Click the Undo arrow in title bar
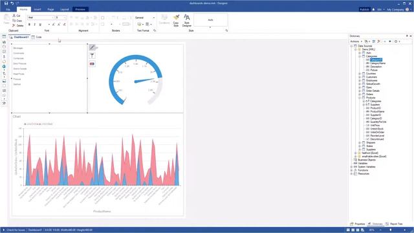Image resolution: width=414 pixels, height=233 pixels. pyautogui.click(x=12, y=3)
